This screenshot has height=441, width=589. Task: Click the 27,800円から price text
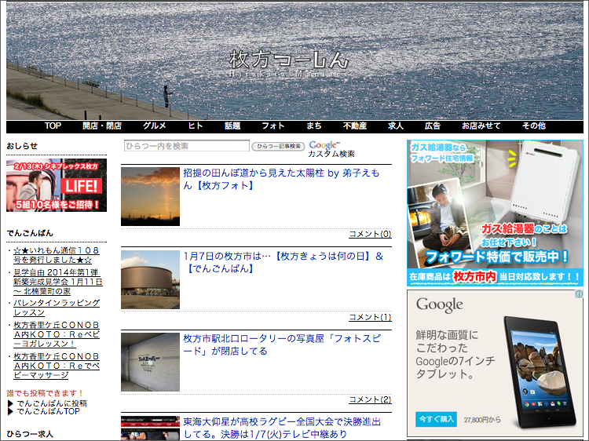(x=482, y=420)
